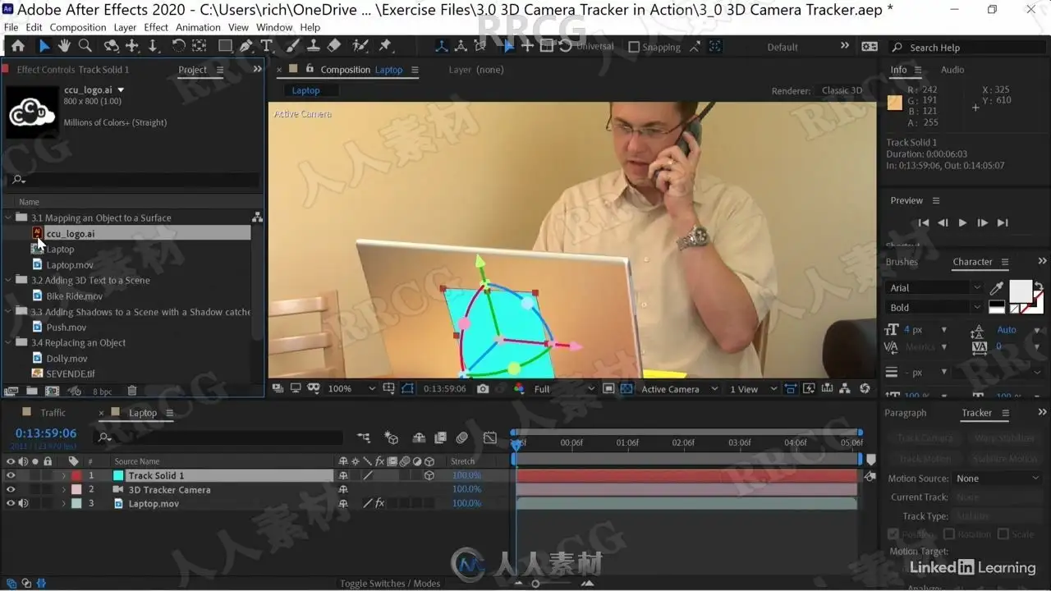Image resolution: width=1051 pixels, height=591 pixels.
Task: Select the Eraser tool
Action: click(333, 46)
